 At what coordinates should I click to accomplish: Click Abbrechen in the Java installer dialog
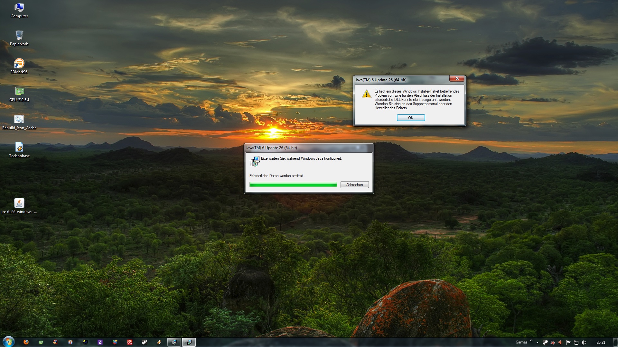tap(354, 185)
